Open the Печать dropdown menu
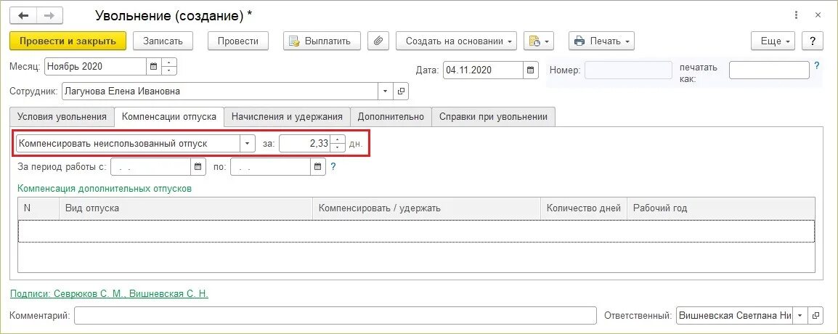 tap(601, 41)
